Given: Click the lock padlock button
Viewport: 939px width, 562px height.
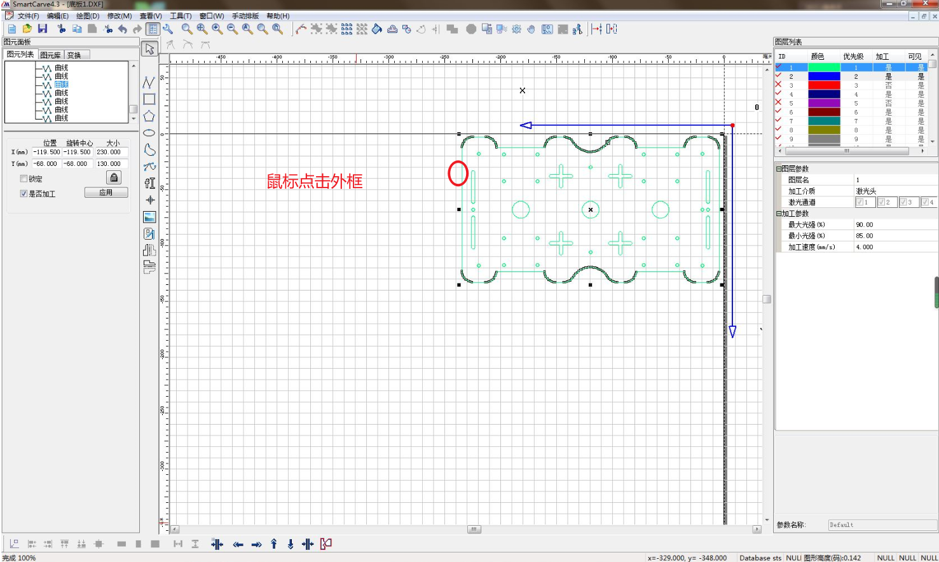Looking at the screenshot, I should coord(113,177).
